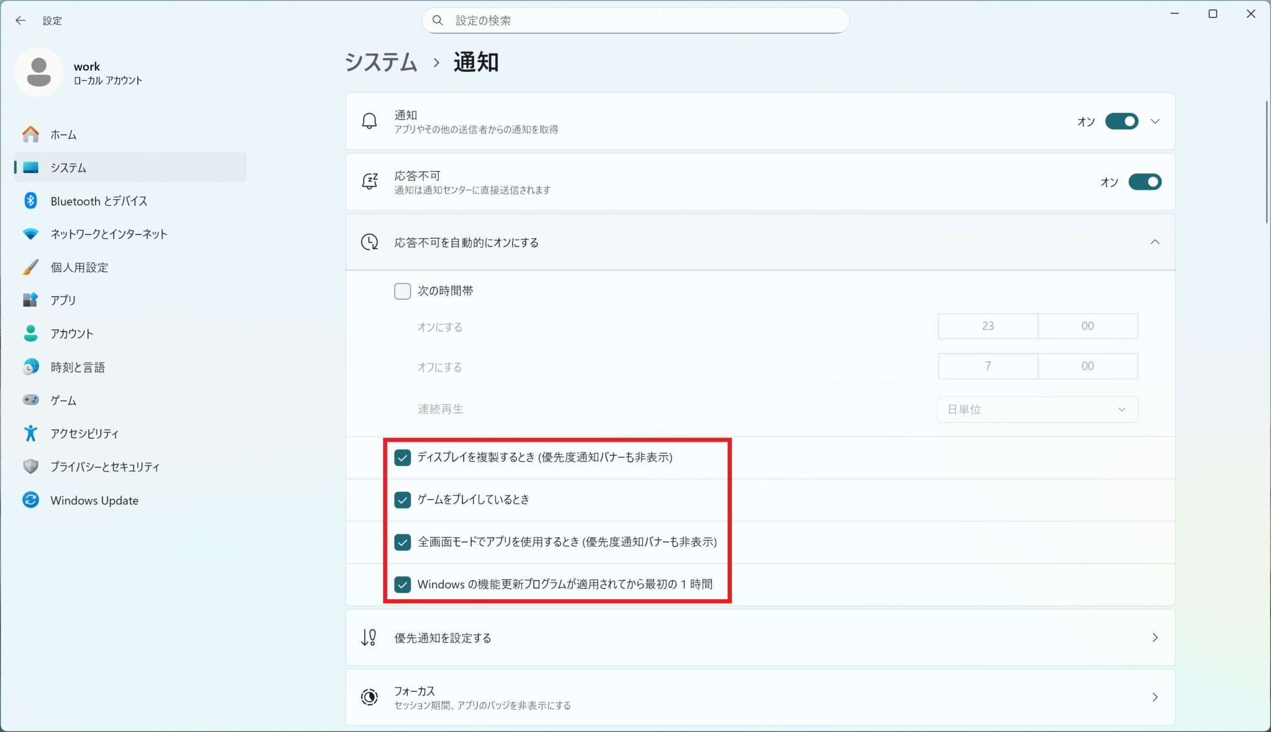Click the back arrow icon in the title bar
1271x732 pixels.
click(20, 20)
